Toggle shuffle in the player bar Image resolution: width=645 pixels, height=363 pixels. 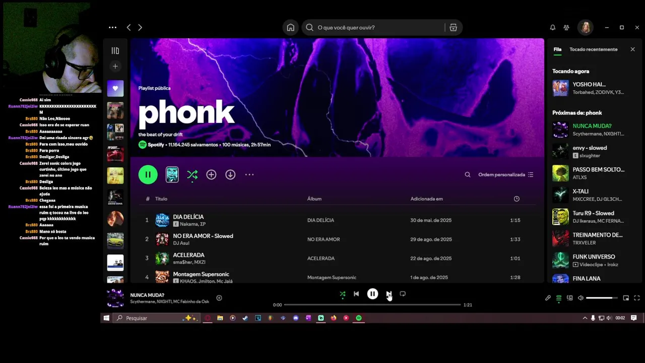click(x=343, y=294)
